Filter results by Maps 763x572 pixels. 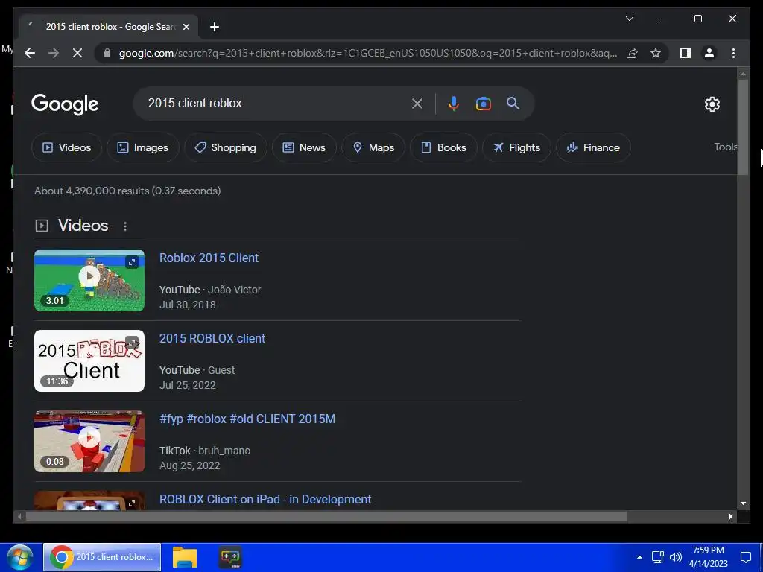373,147
